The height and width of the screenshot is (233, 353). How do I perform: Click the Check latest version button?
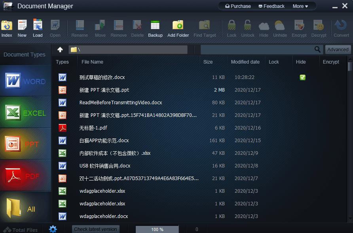pos(95,229)
